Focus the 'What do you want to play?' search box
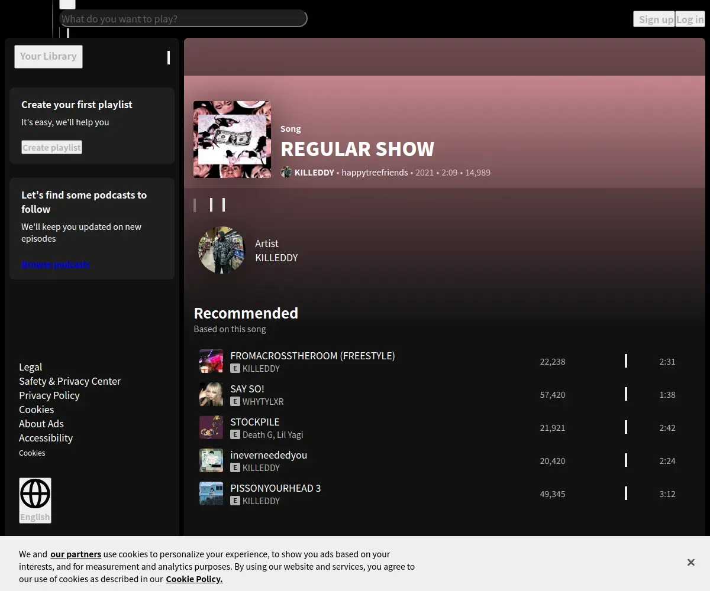 point(183,18)
